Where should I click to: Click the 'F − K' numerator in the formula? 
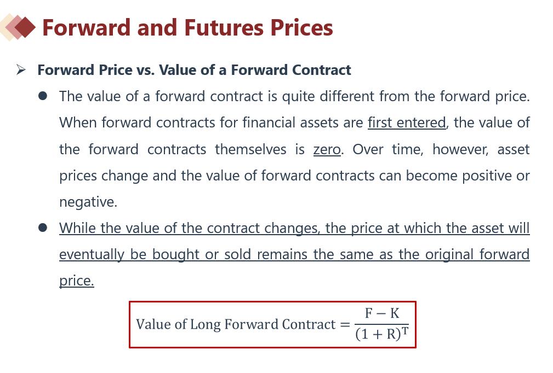pos(382,313)
